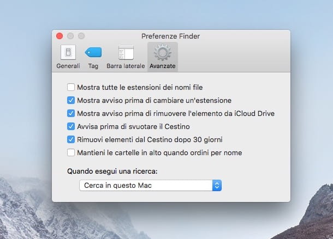
Task: Open the Cerca in questo Mac dropdown
Action: pyautogui.click(x=150, y=186)
